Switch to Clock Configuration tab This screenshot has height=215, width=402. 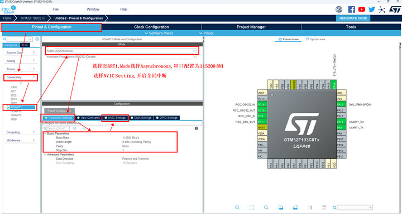(x=151, y=27)
